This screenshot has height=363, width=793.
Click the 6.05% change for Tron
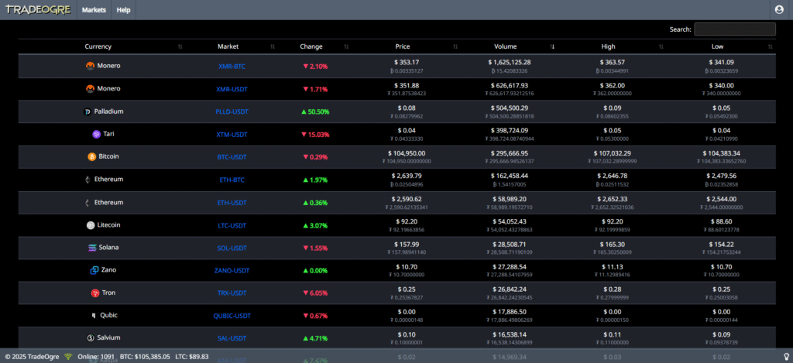[315, 293]
